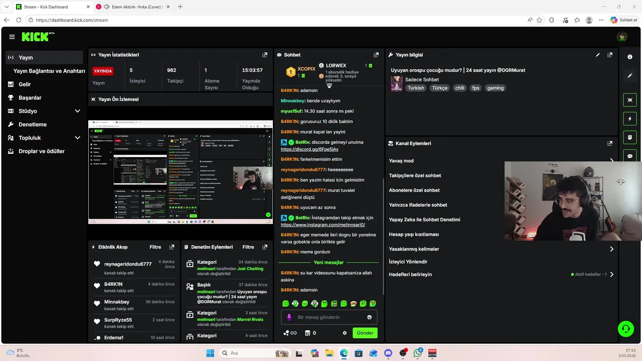Click the pencil icon in the right sidebar

[630, 76]
